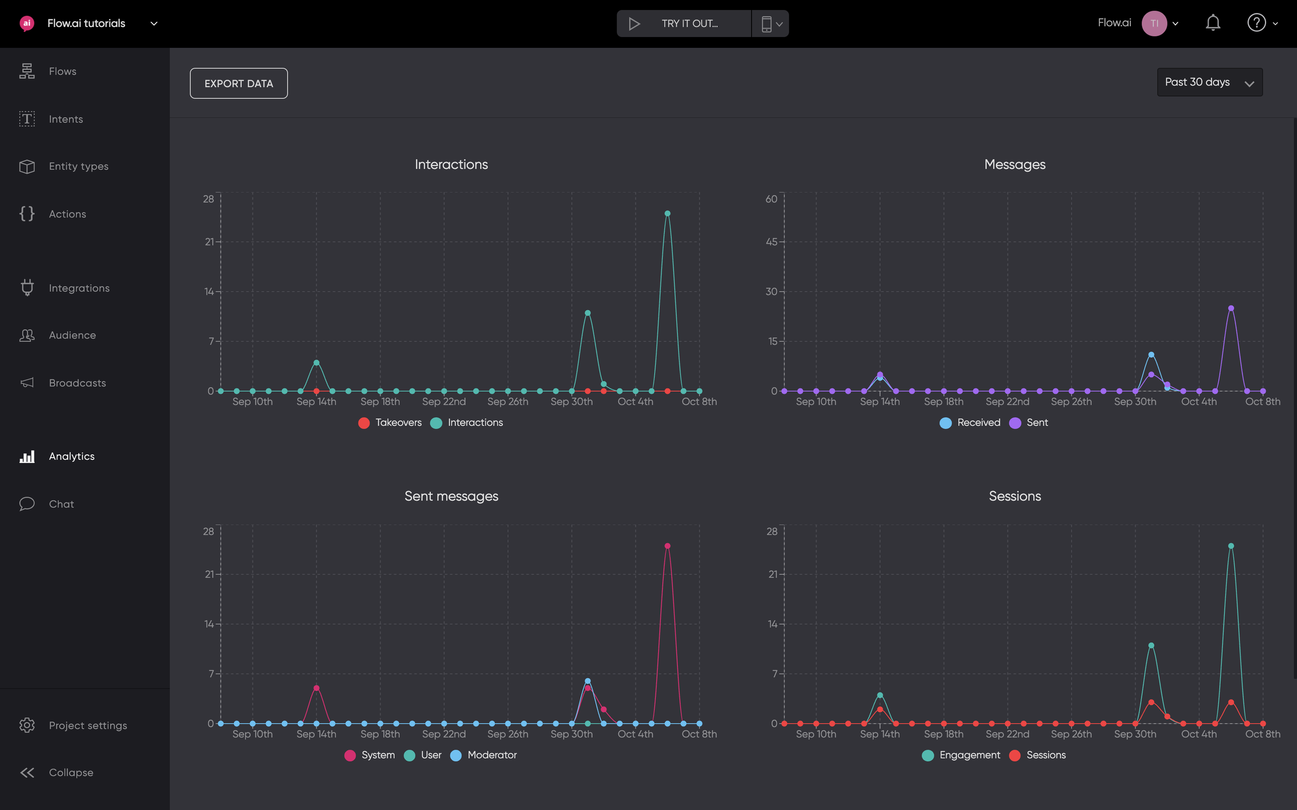
Task: Click the EXPORT DATA button
Action: pos(239,83)
